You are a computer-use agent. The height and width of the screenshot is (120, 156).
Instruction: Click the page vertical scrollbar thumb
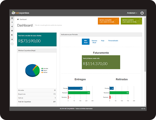[145, 45]
